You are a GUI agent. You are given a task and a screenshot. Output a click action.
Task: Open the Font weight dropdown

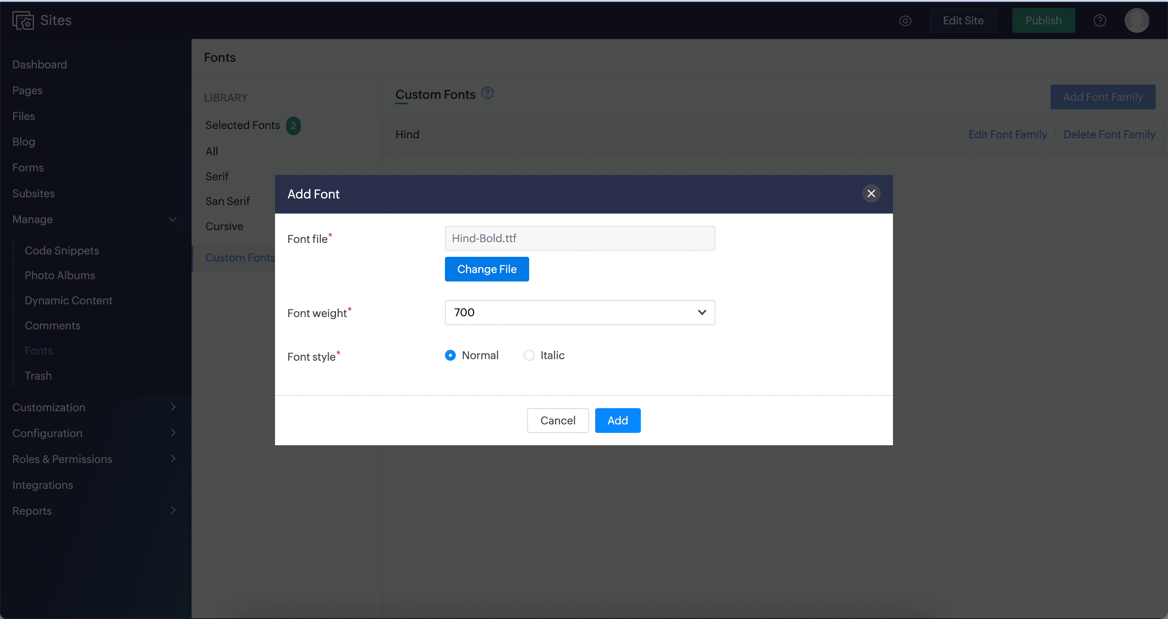click(x=579, y=313)
